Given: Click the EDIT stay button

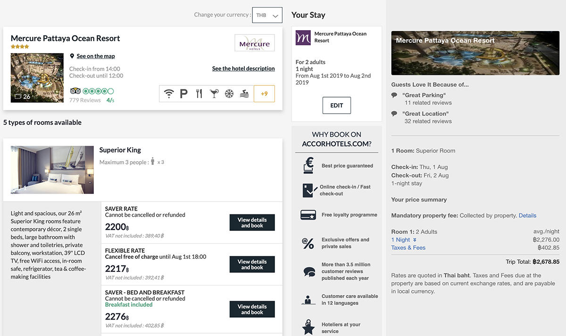Looking at the screenshot, I should pos(337,106).
